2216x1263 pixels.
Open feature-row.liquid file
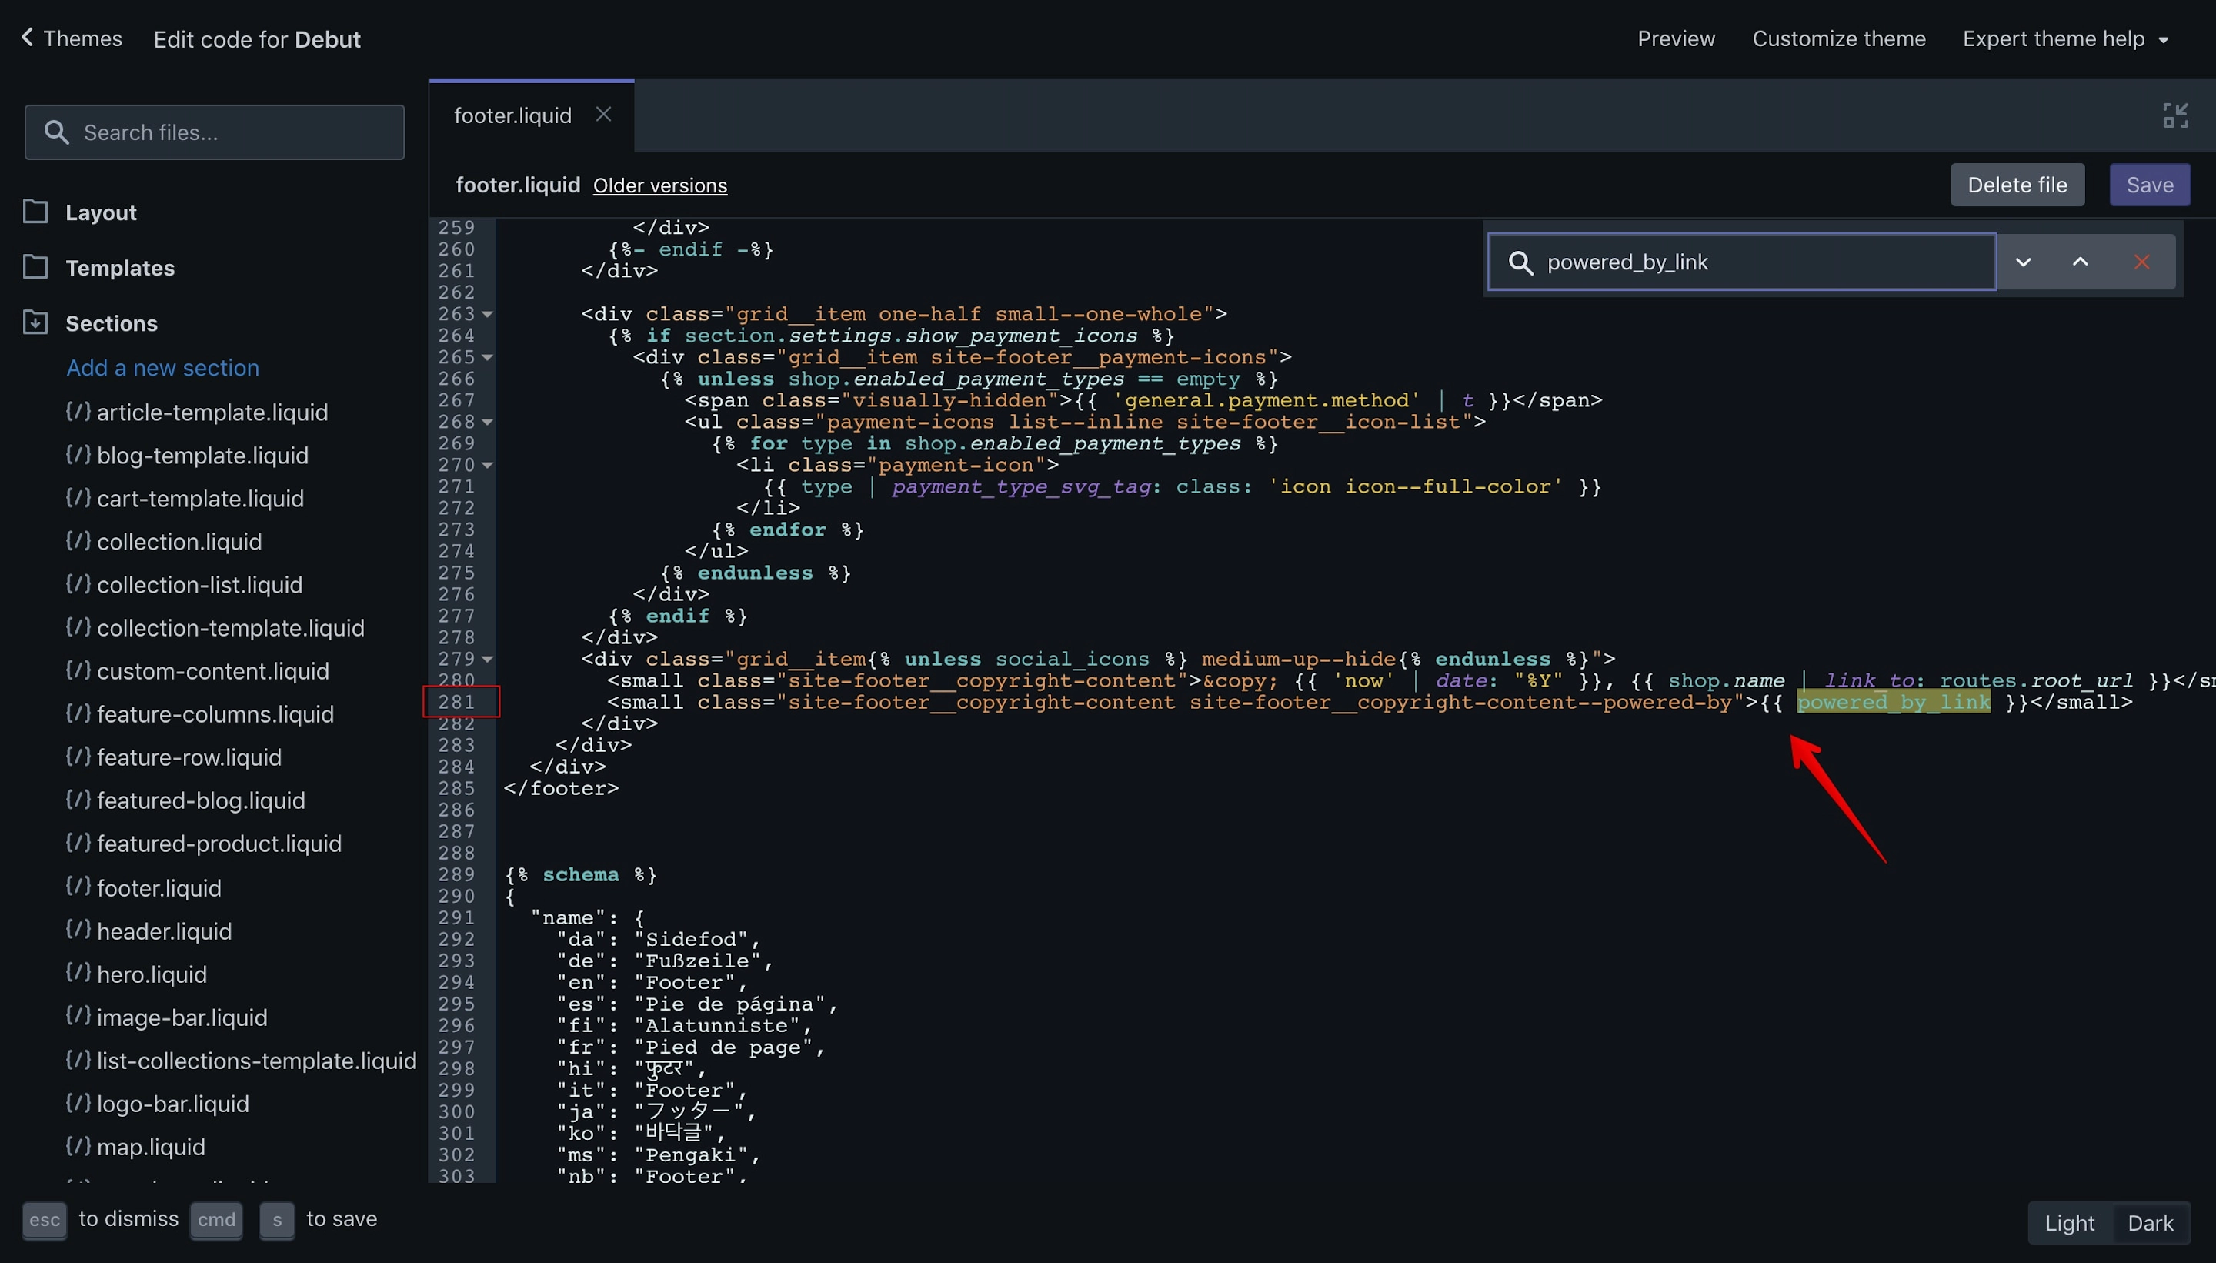[x=189, y=757]
